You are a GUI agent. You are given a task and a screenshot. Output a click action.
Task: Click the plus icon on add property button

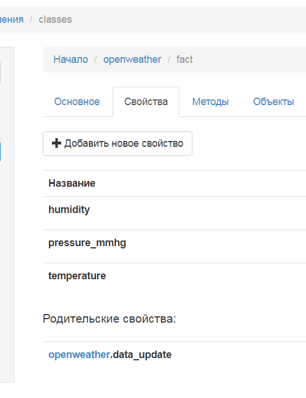[x=57, y=143]
